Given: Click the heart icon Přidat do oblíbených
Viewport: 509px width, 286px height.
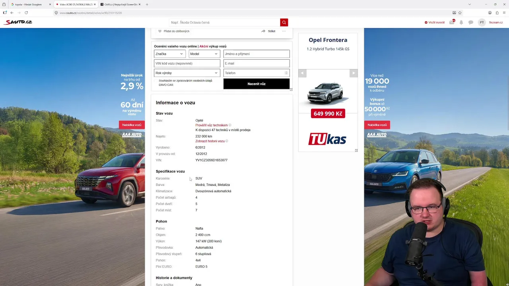Looking at the screenshot, I should pos(160,31).
